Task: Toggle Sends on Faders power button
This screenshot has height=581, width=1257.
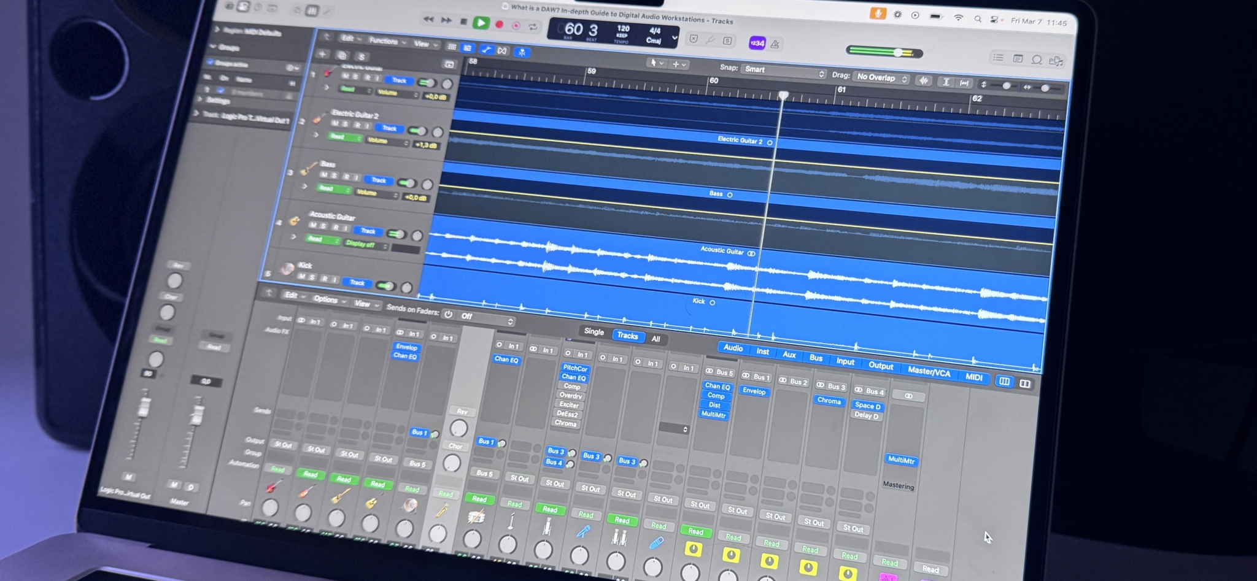Action: 449,314
